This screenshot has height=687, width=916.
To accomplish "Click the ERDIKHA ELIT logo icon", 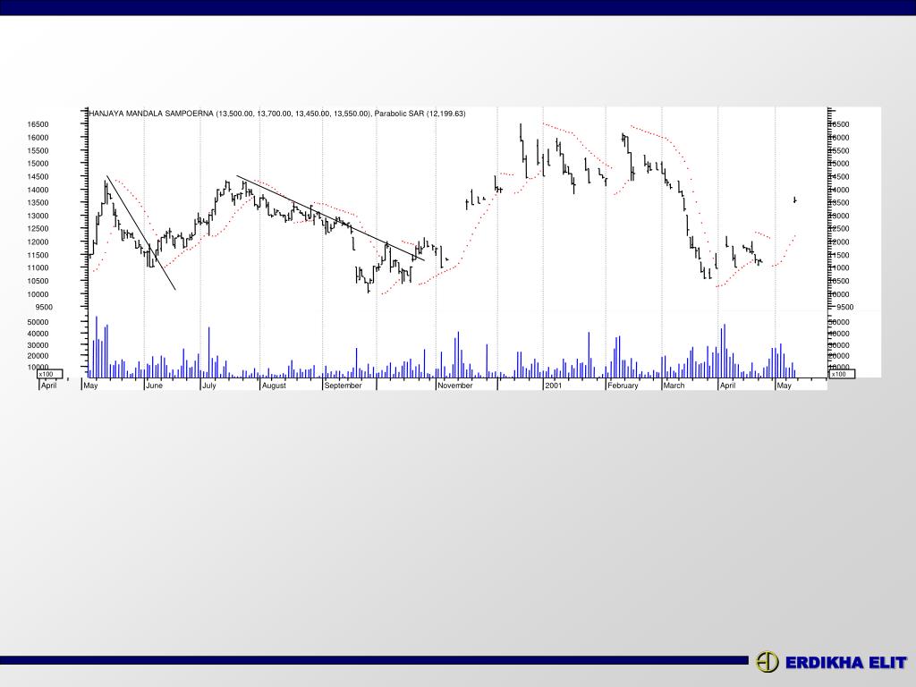I will 767,662.
